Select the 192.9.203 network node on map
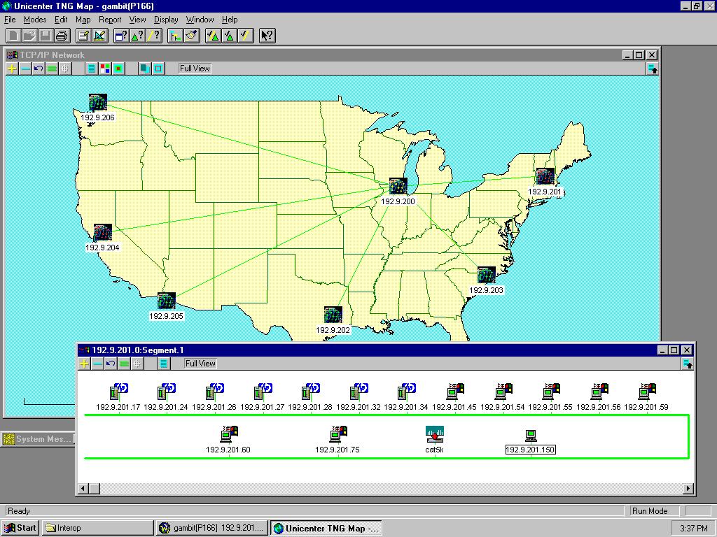This screenshot has height=537, width=717. point(486,275)
